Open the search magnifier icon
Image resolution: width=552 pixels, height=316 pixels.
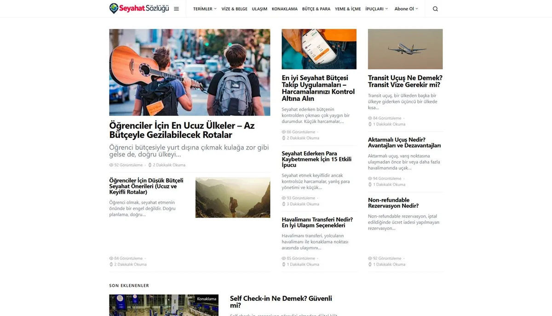(435, 9)
